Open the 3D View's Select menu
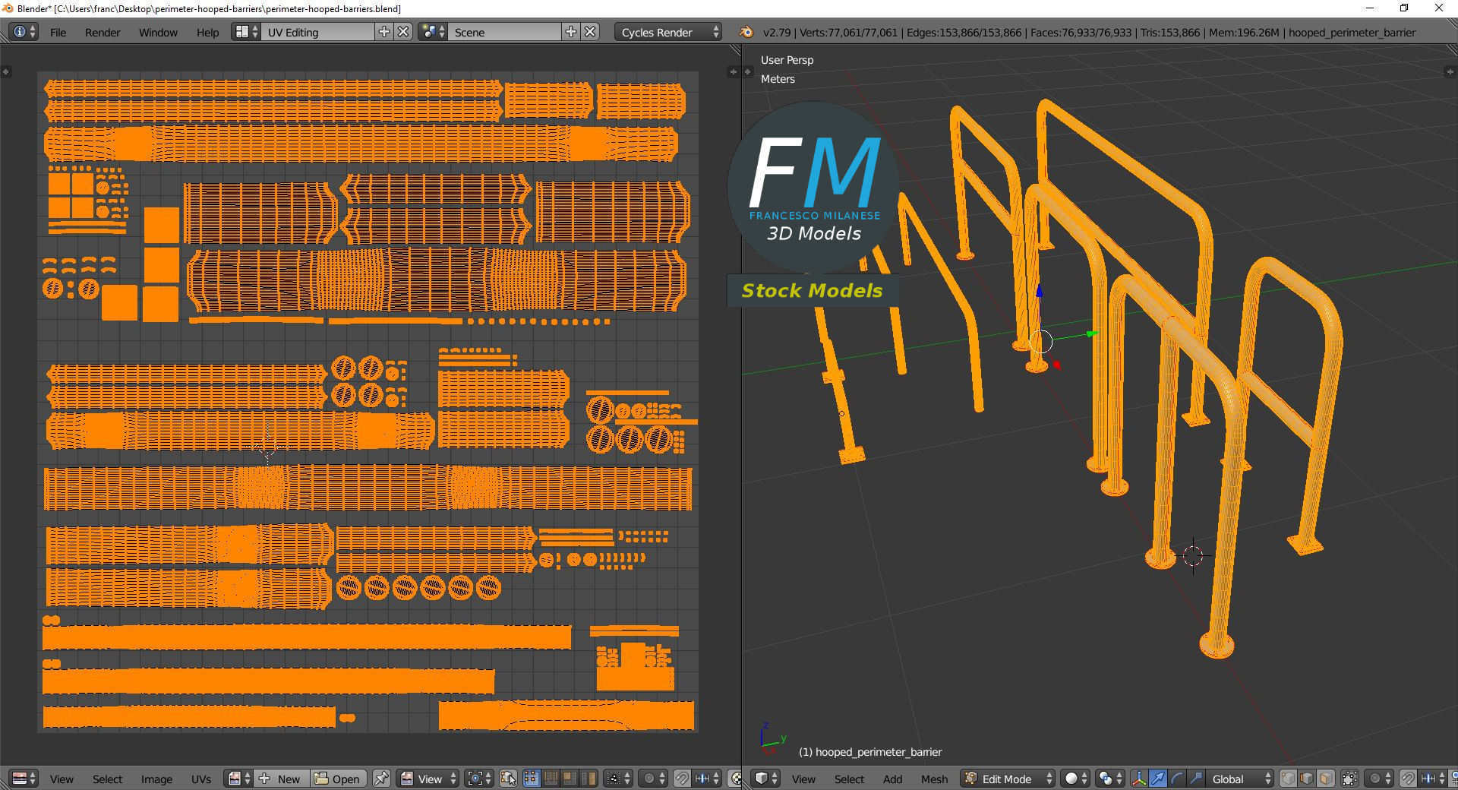This screenshot has height=790, width=1458. click(849, 779)
